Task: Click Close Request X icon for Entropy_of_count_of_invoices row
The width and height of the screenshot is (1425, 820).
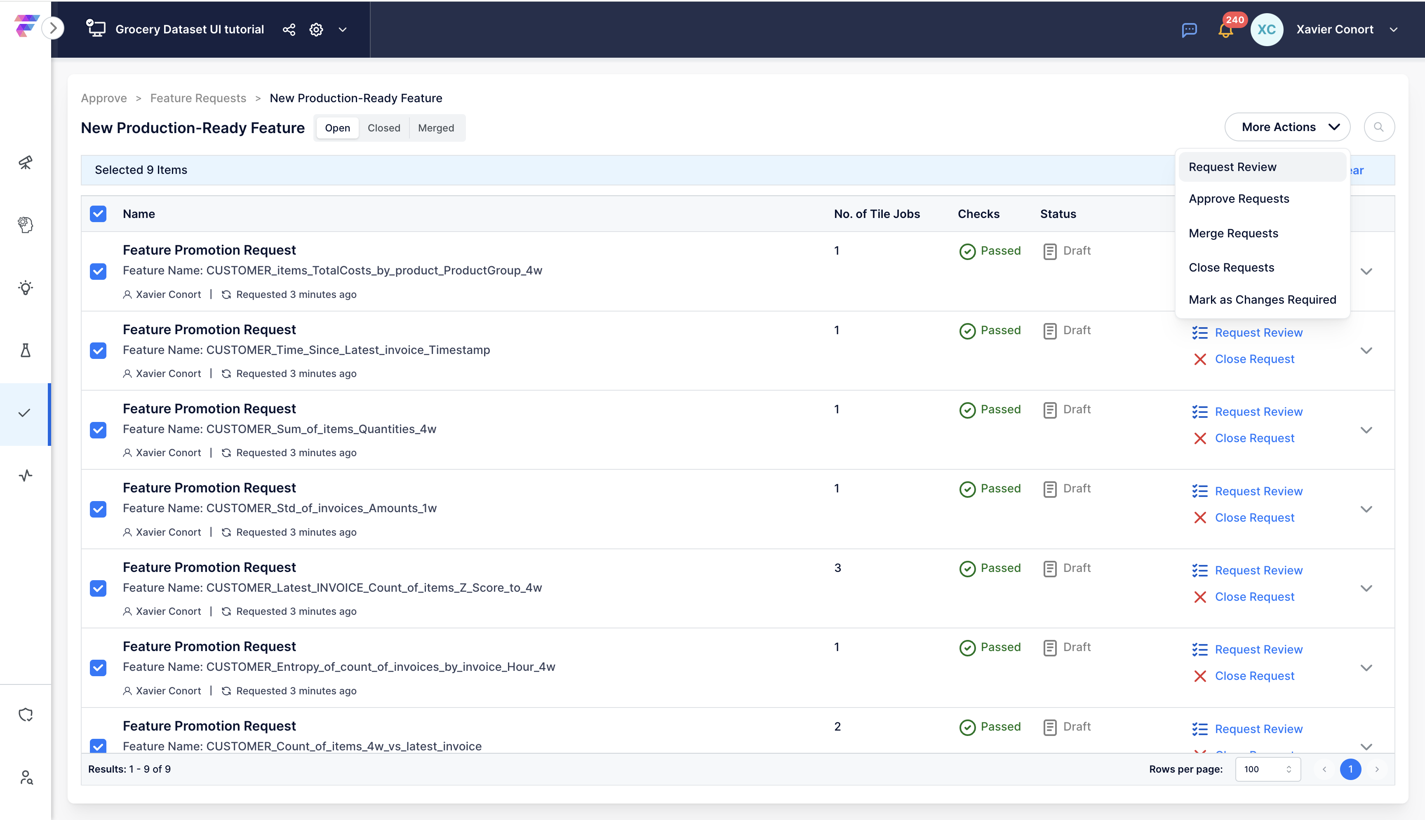Action: coord(1199,676)
